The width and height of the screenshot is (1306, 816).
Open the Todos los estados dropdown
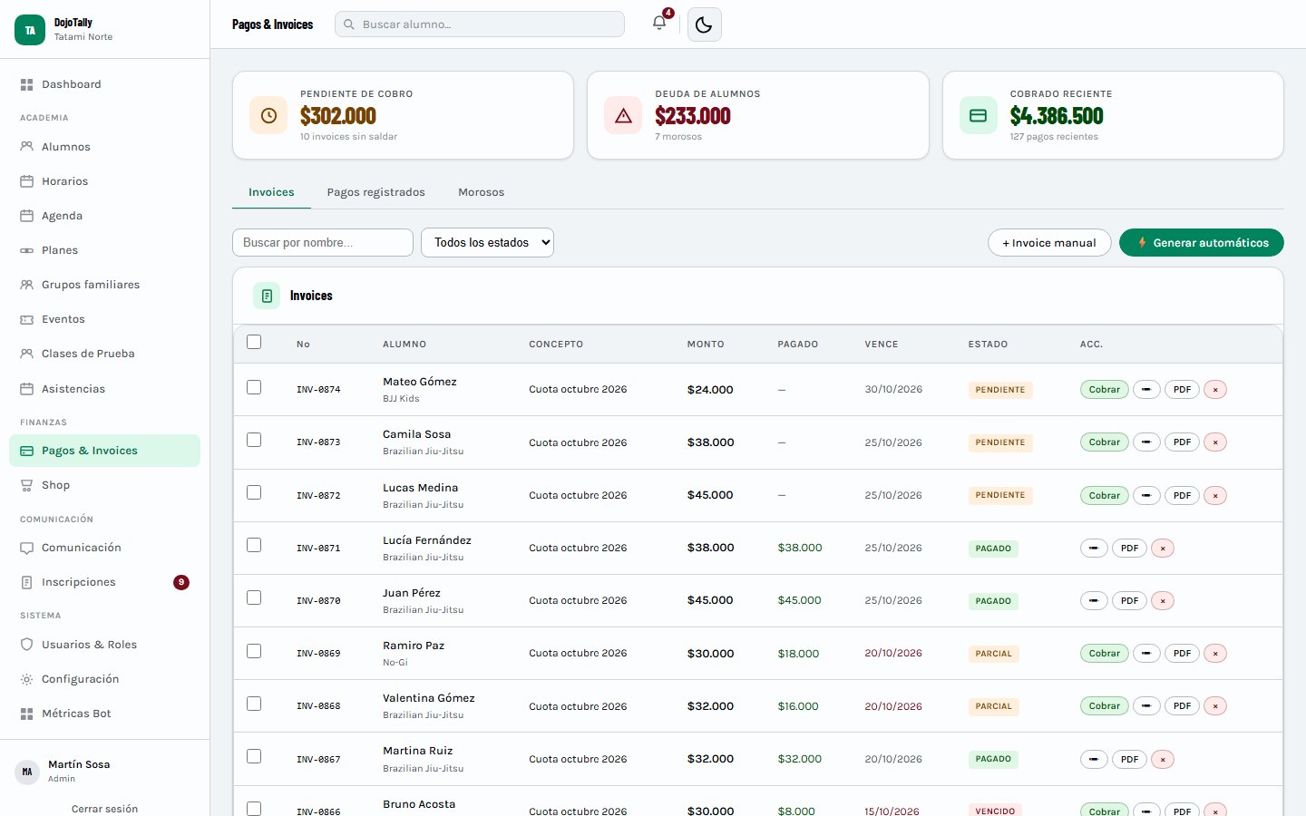point(487,242)
